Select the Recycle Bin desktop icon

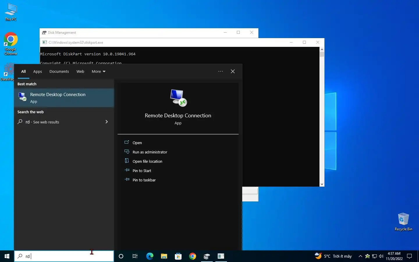tap(403, 222)
